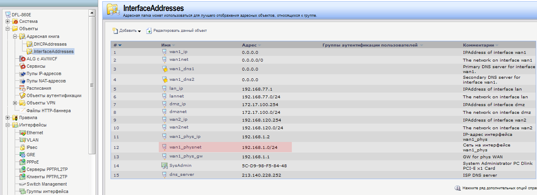537x195 pixels.
Task: Select Группы интерфейса in the tree
Action: pyautogui.click(x=47, y=191)
